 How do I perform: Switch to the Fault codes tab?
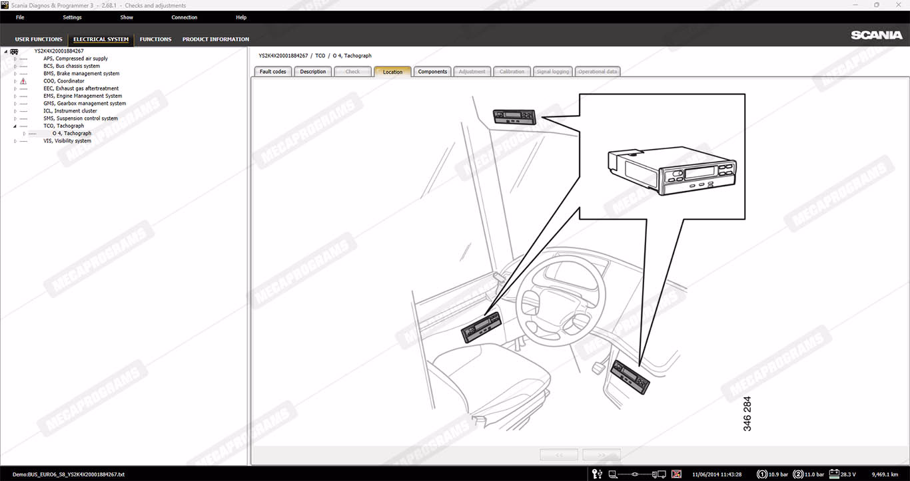tap(272, 72)
